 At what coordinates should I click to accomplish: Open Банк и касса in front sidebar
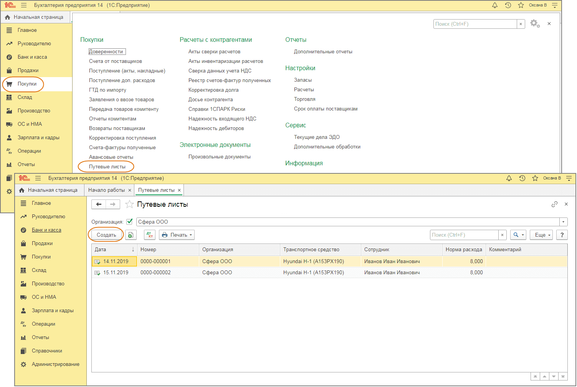[x=46, y=230]
